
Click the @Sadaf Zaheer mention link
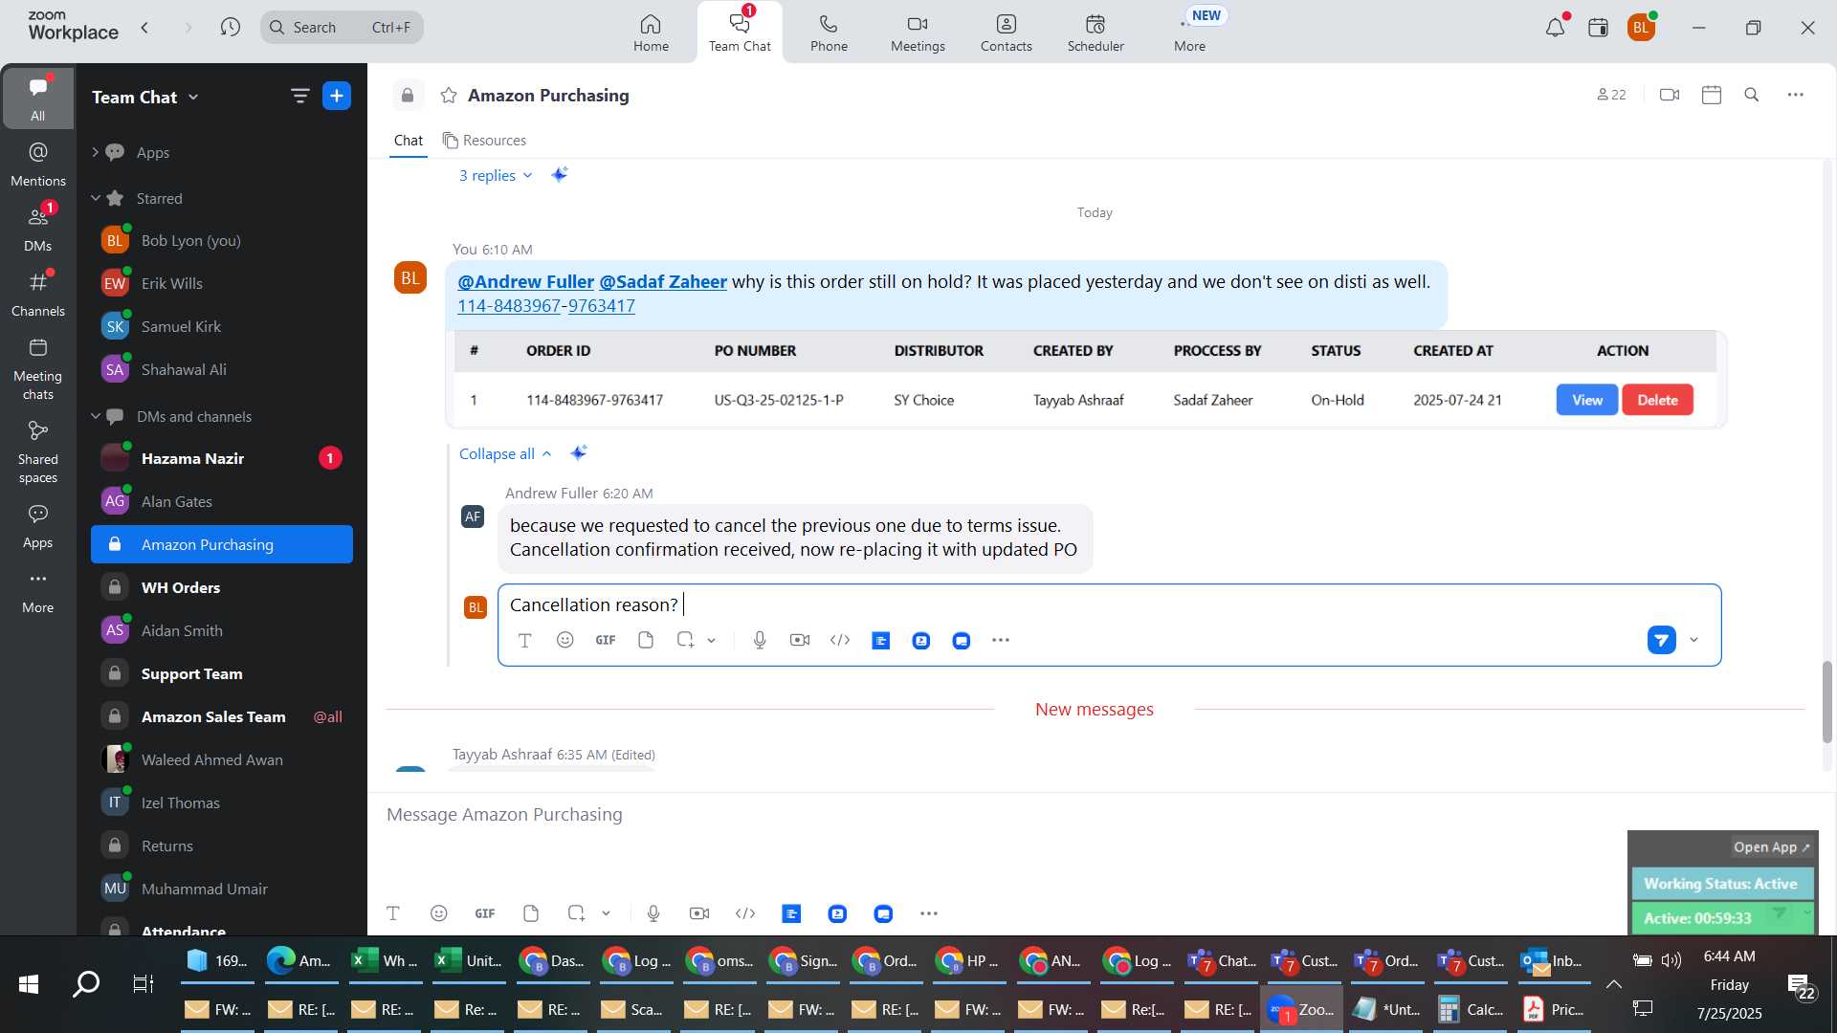[663, 281]
